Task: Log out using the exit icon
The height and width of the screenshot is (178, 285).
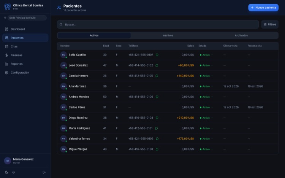Action: coord(44,172)
